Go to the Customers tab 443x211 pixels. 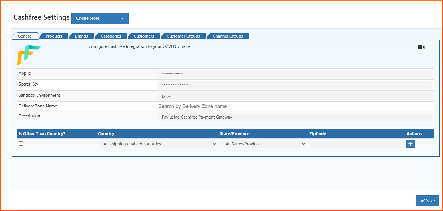click(144, 36)
